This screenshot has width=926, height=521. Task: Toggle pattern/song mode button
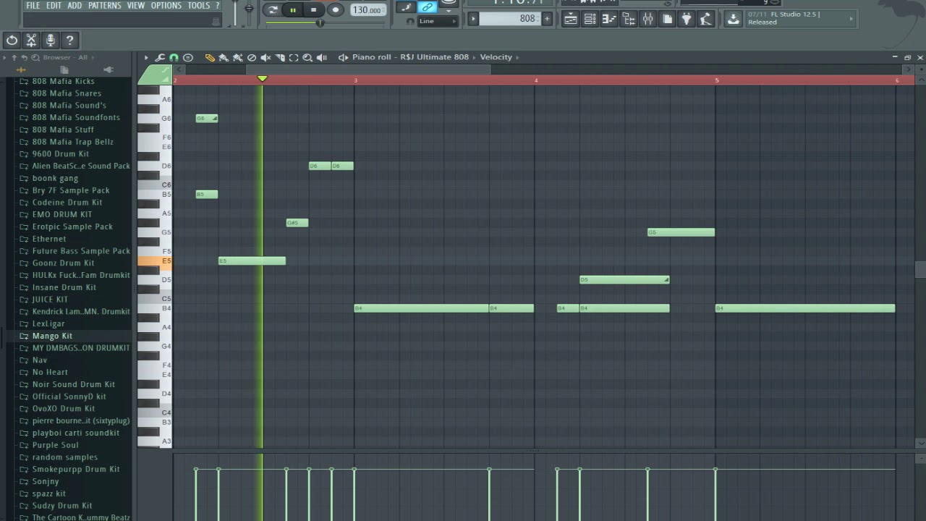click(x=273, y=9)
